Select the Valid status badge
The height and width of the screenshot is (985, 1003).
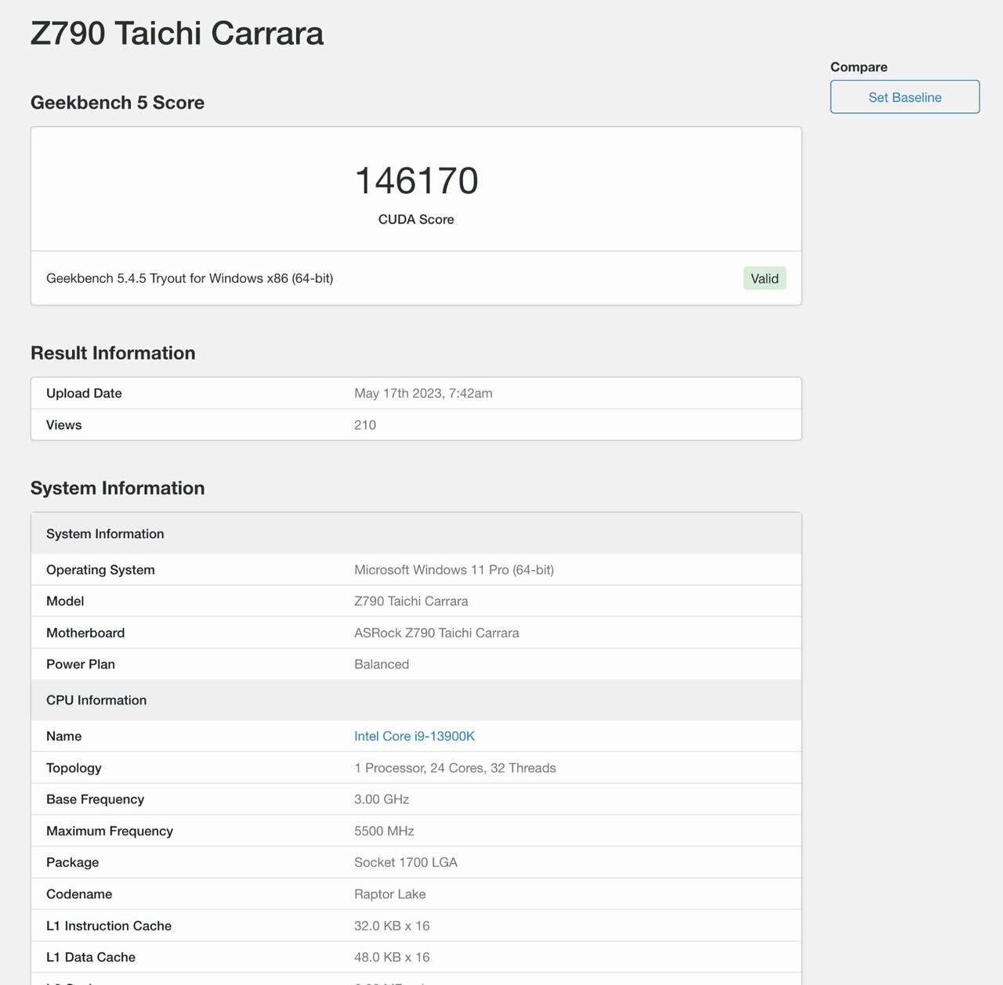click(765, 278)
